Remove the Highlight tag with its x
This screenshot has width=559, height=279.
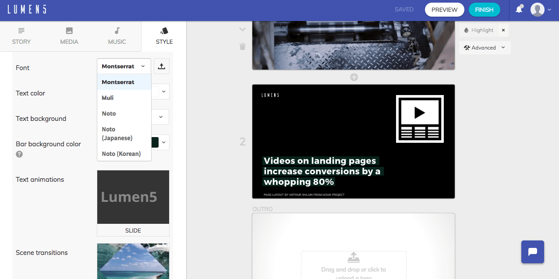503,30
